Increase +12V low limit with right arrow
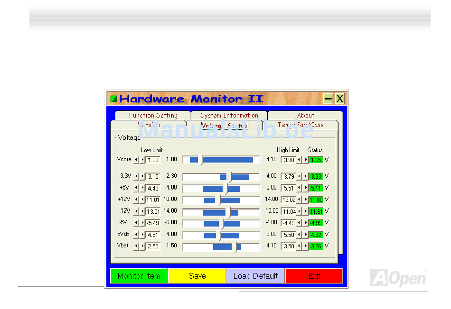Image resolution: width=451 pixels, height=309 pixels. [142, 200]
